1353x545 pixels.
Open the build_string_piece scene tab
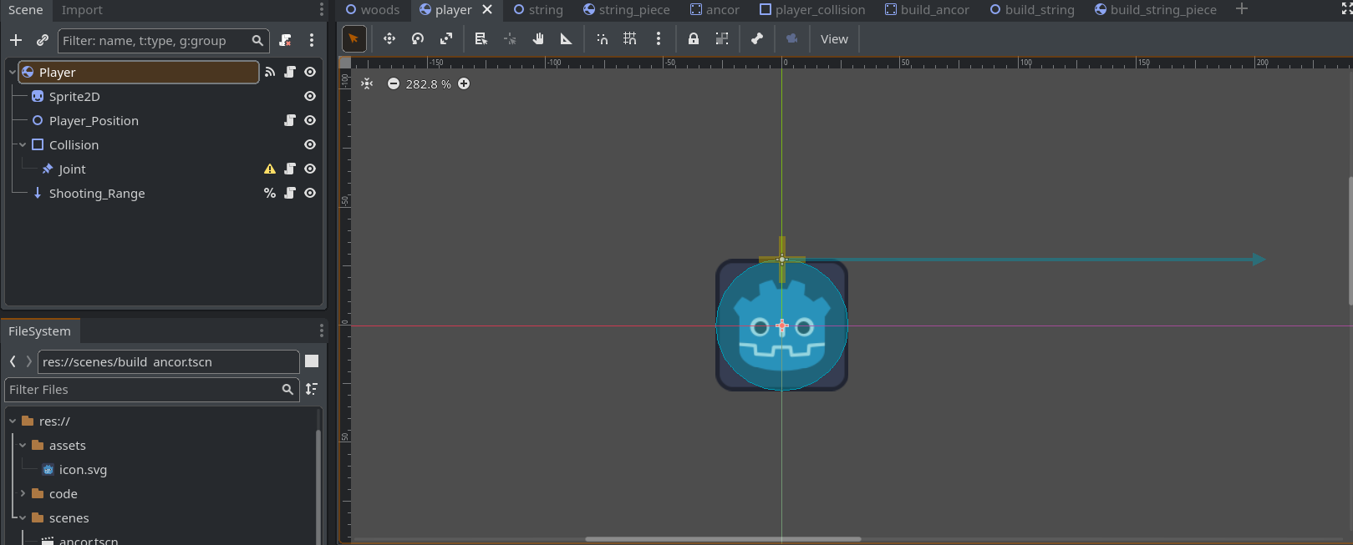[x=1156, y=10]
